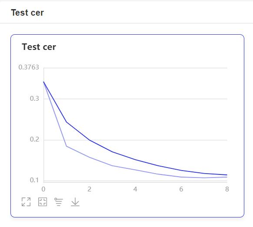Click the y-axis label 0.2
This screenshot has height=227, width=253.
[x=34, y=139]
